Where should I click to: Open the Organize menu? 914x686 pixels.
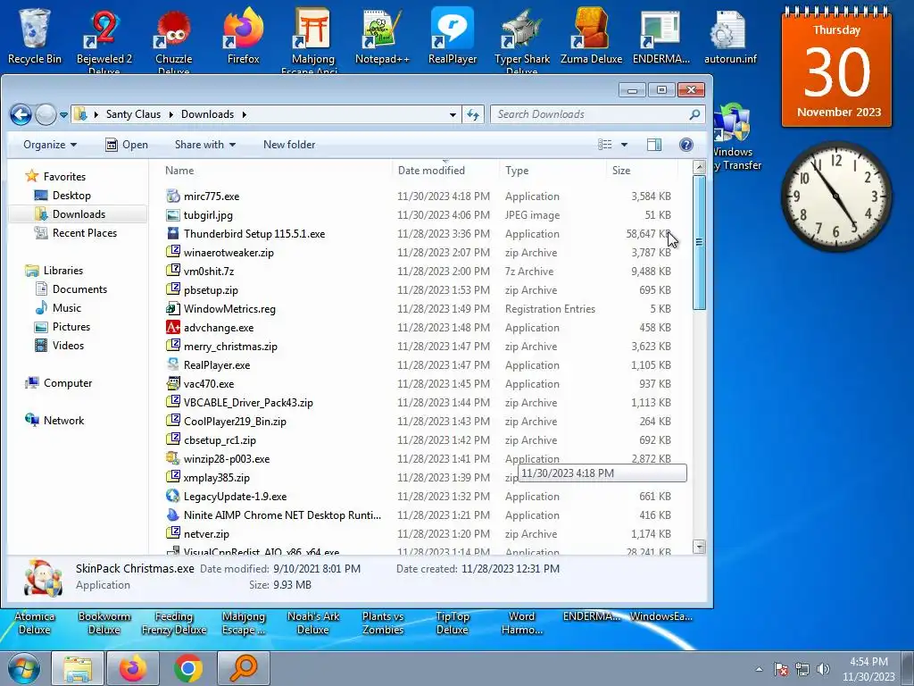coord(50,145)
